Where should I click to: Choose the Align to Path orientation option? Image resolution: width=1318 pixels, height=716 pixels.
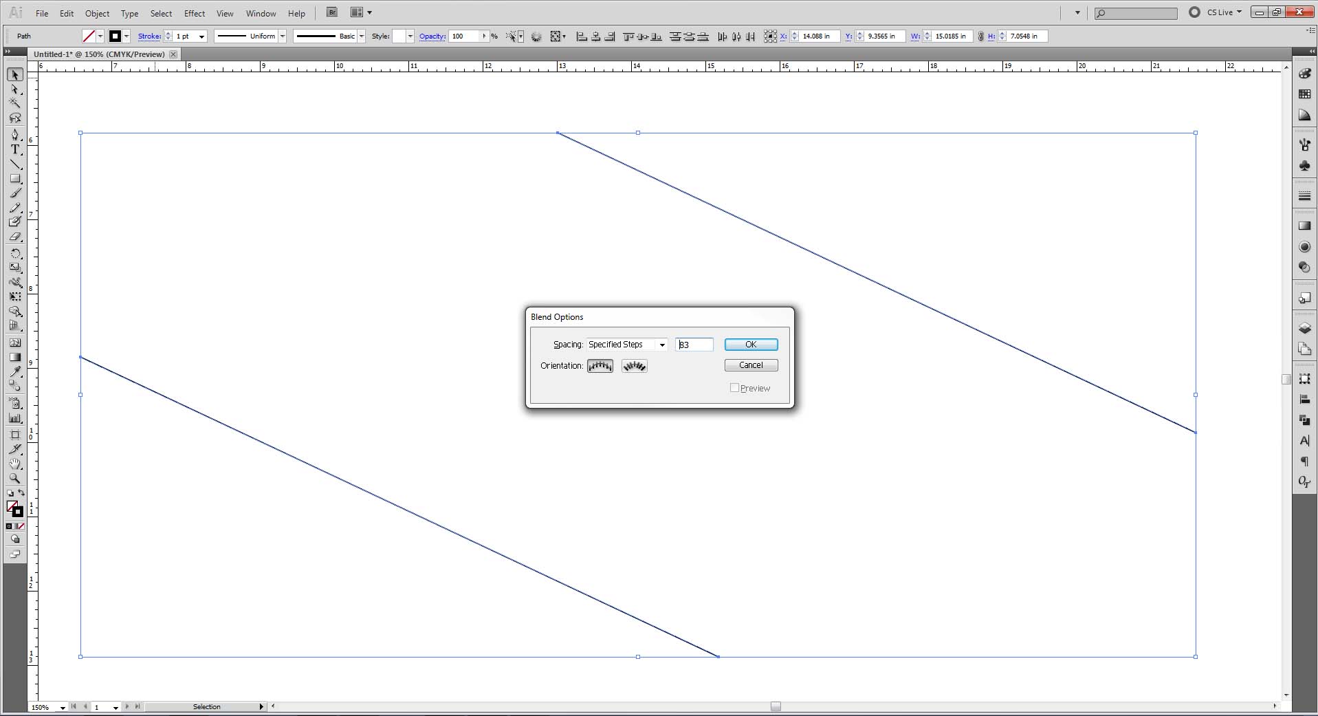pos(633,365)
